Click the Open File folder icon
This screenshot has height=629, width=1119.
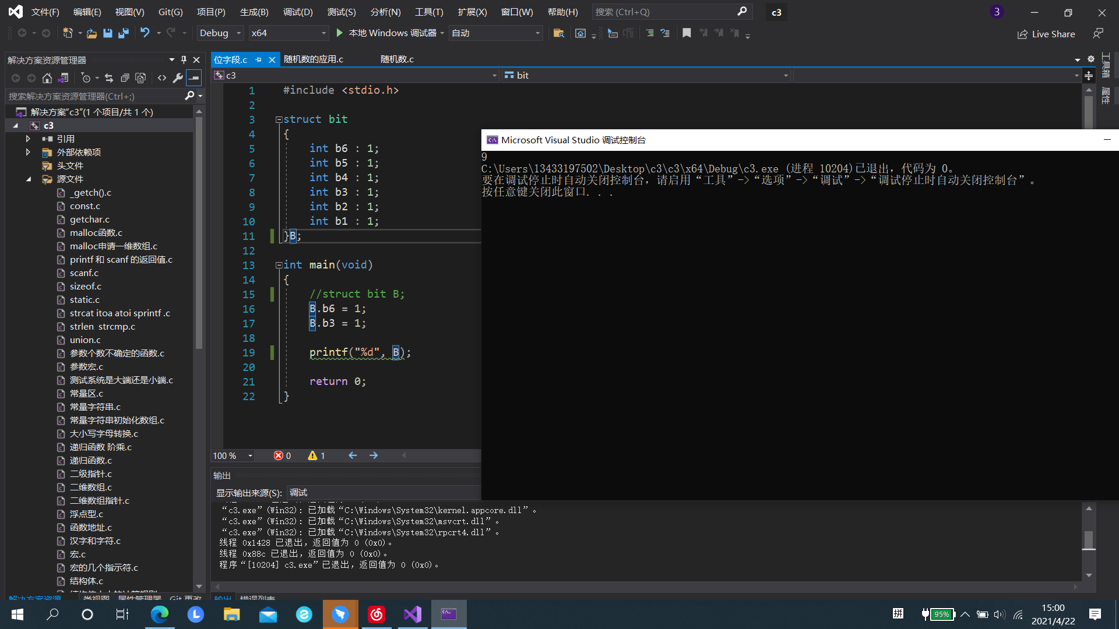click(x=92, y=33)
